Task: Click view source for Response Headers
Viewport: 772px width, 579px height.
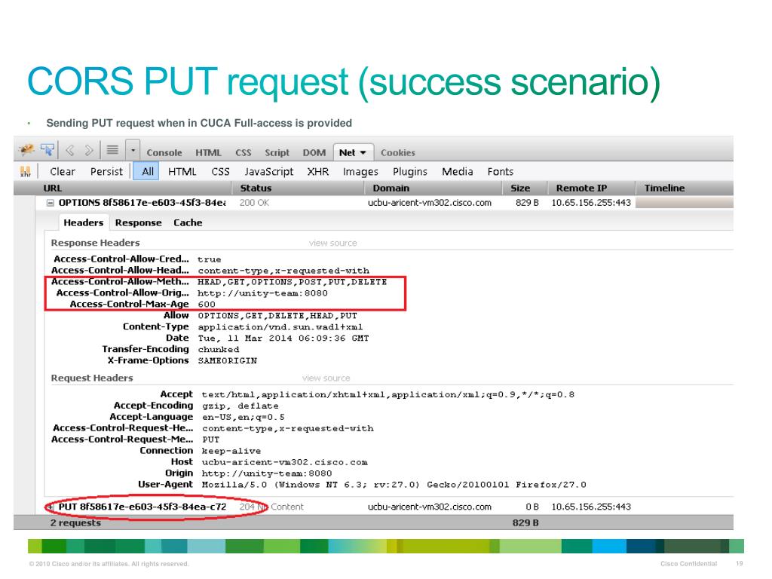Action: (x=332, y=243)
